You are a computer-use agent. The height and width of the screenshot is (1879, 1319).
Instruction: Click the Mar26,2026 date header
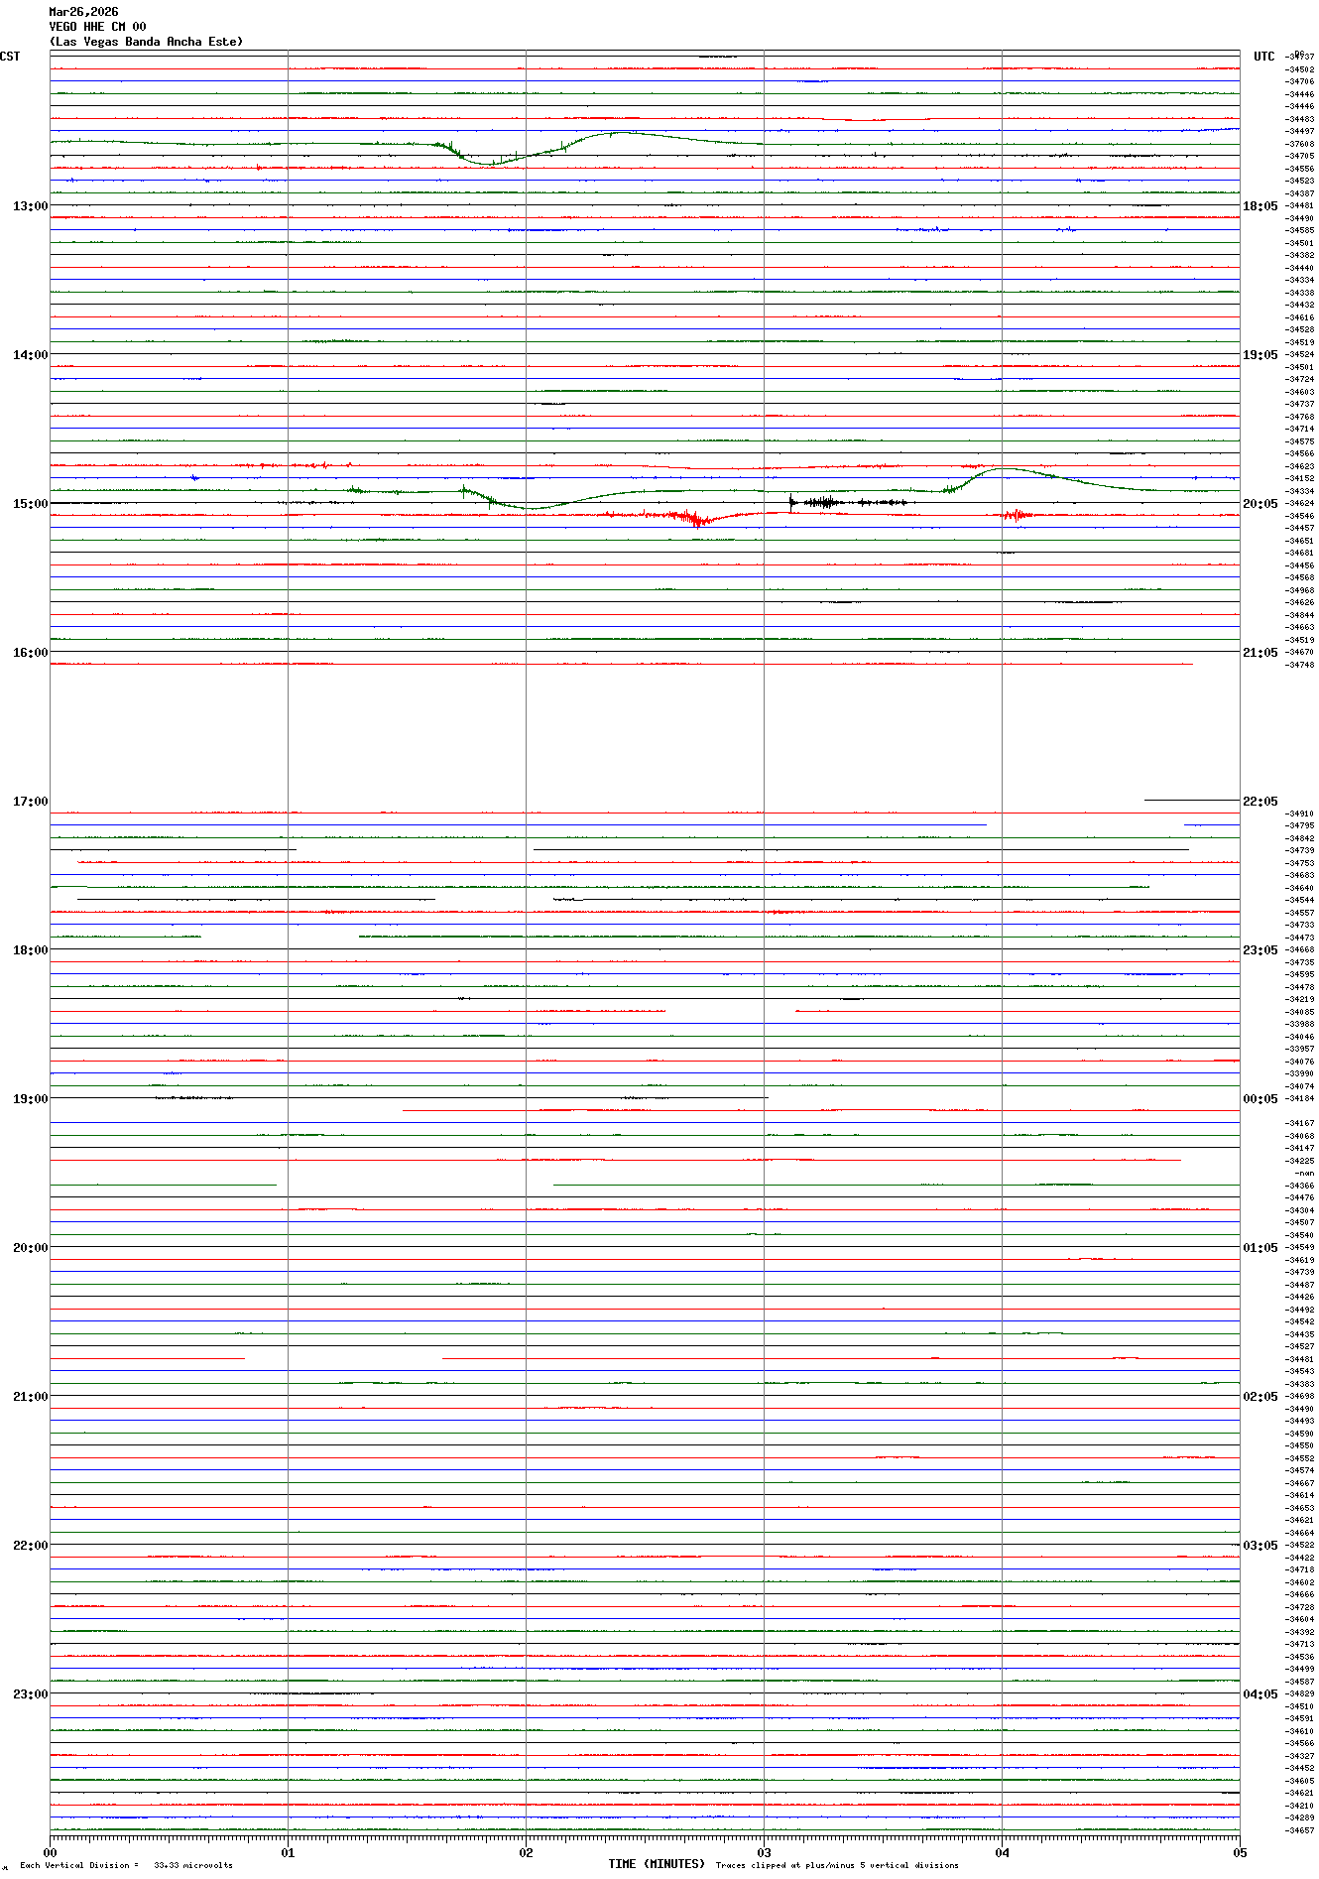tap(83, 12)
